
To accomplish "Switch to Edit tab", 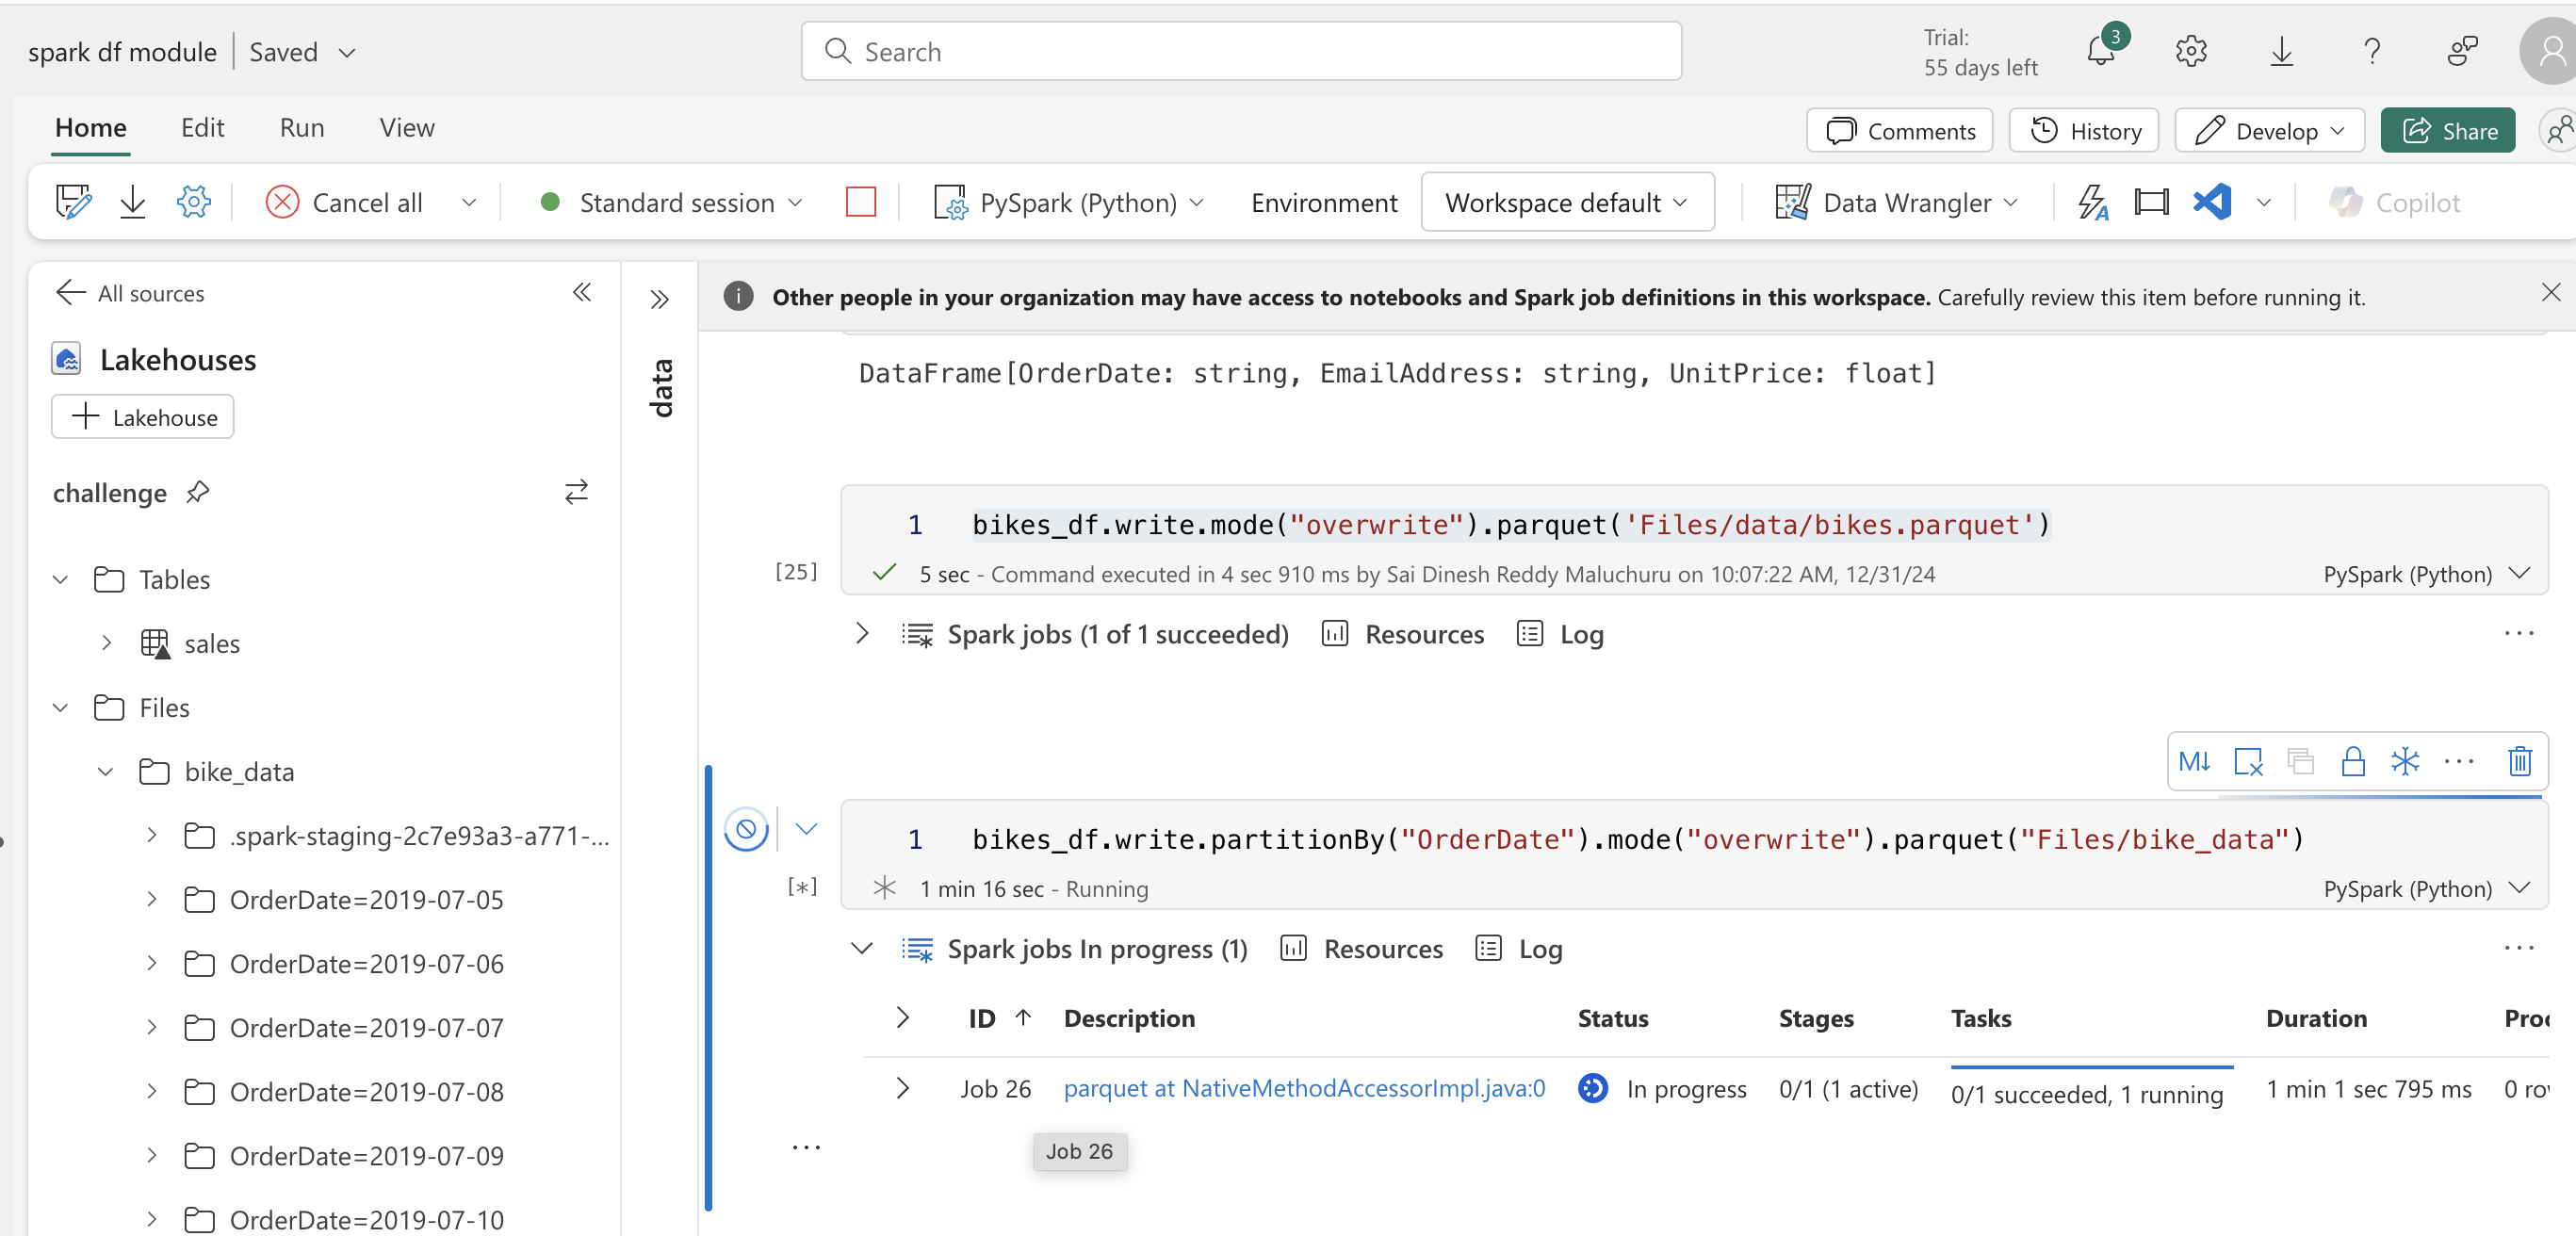I will (x=202, y=128).
